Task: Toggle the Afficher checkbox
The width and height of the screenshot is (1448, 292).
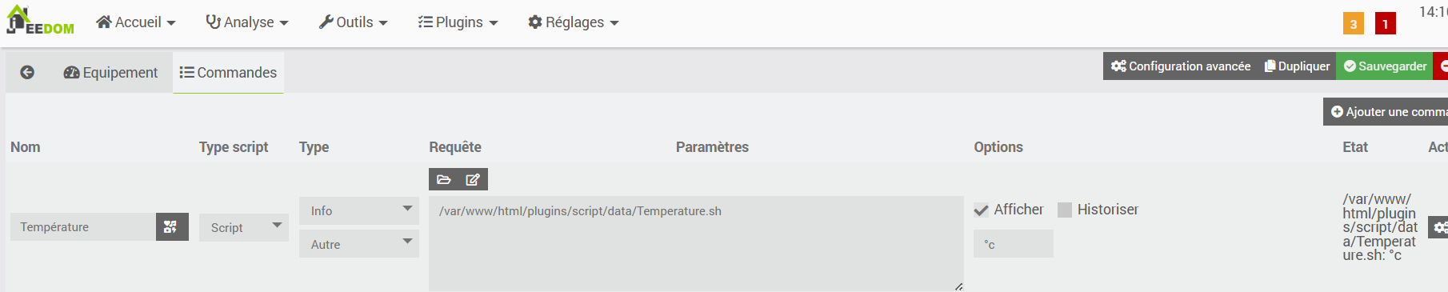Action: tap(982, 210)
